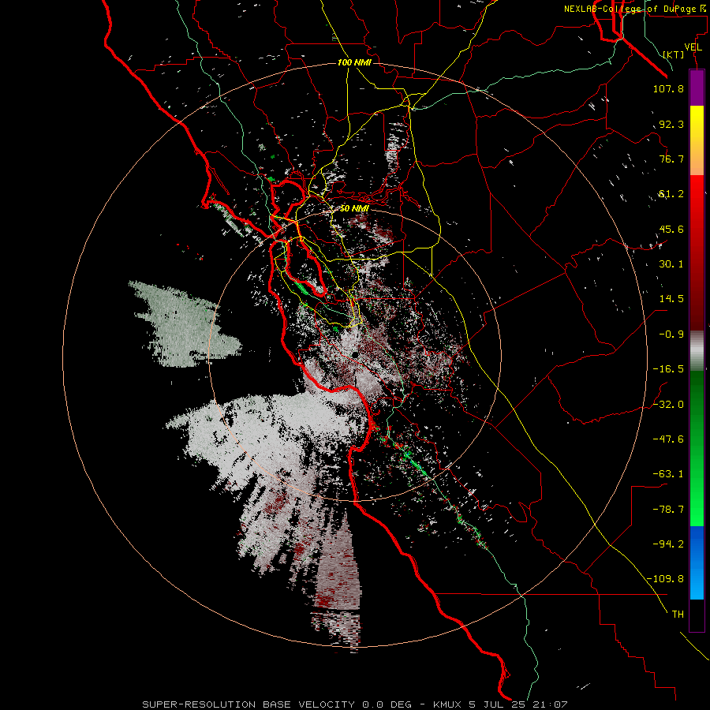Click the black radar site dot at map center
Viewport: 710px width, 710px height.
356,354
